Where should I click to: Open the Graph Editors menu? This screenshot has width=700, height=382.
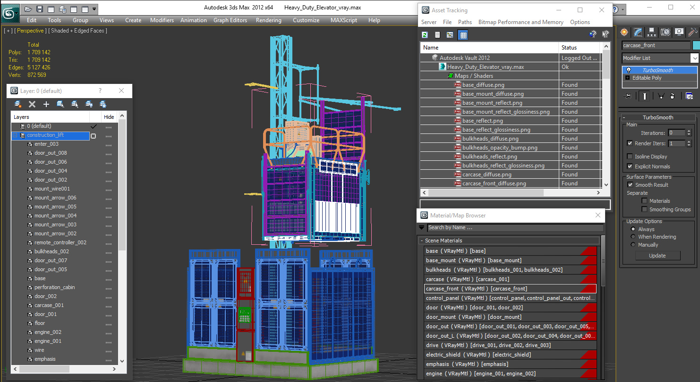point(230,20)
